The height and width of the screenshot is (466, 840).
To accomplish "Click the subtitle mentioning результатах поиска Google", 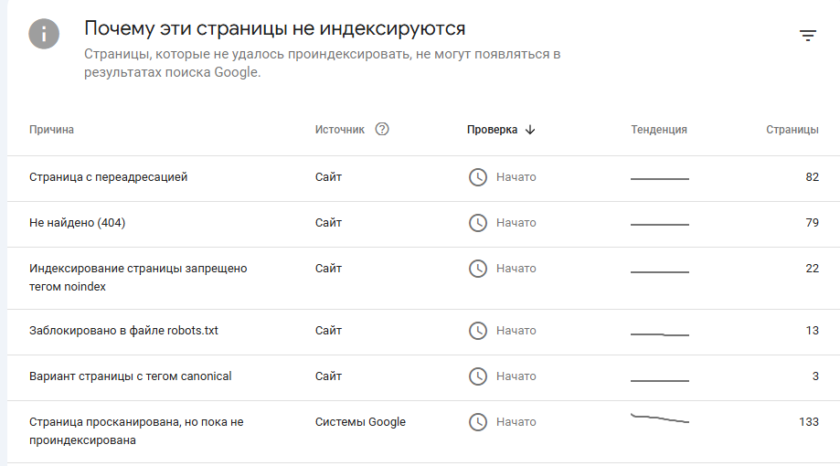I will (322, 63).
